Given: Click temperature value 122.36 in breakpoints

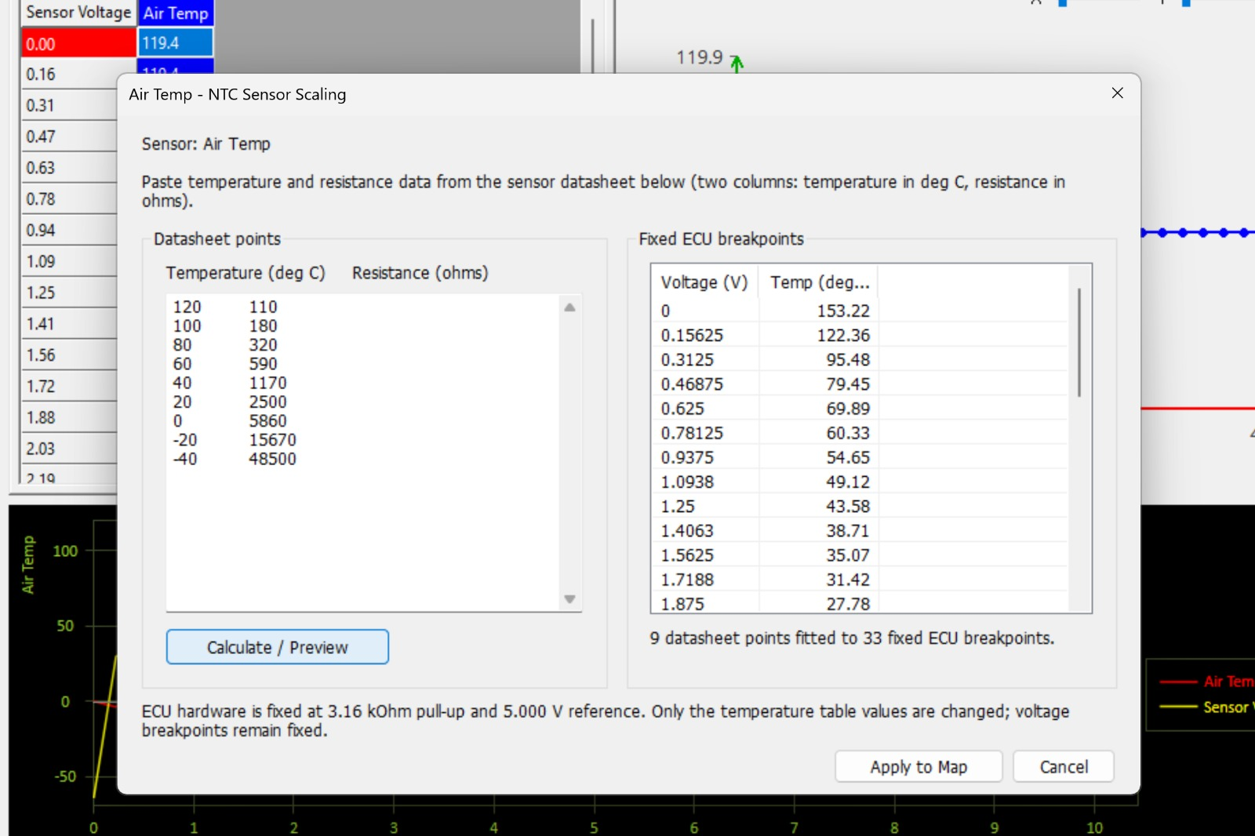Looking at the screenshot, I should 843,335.
